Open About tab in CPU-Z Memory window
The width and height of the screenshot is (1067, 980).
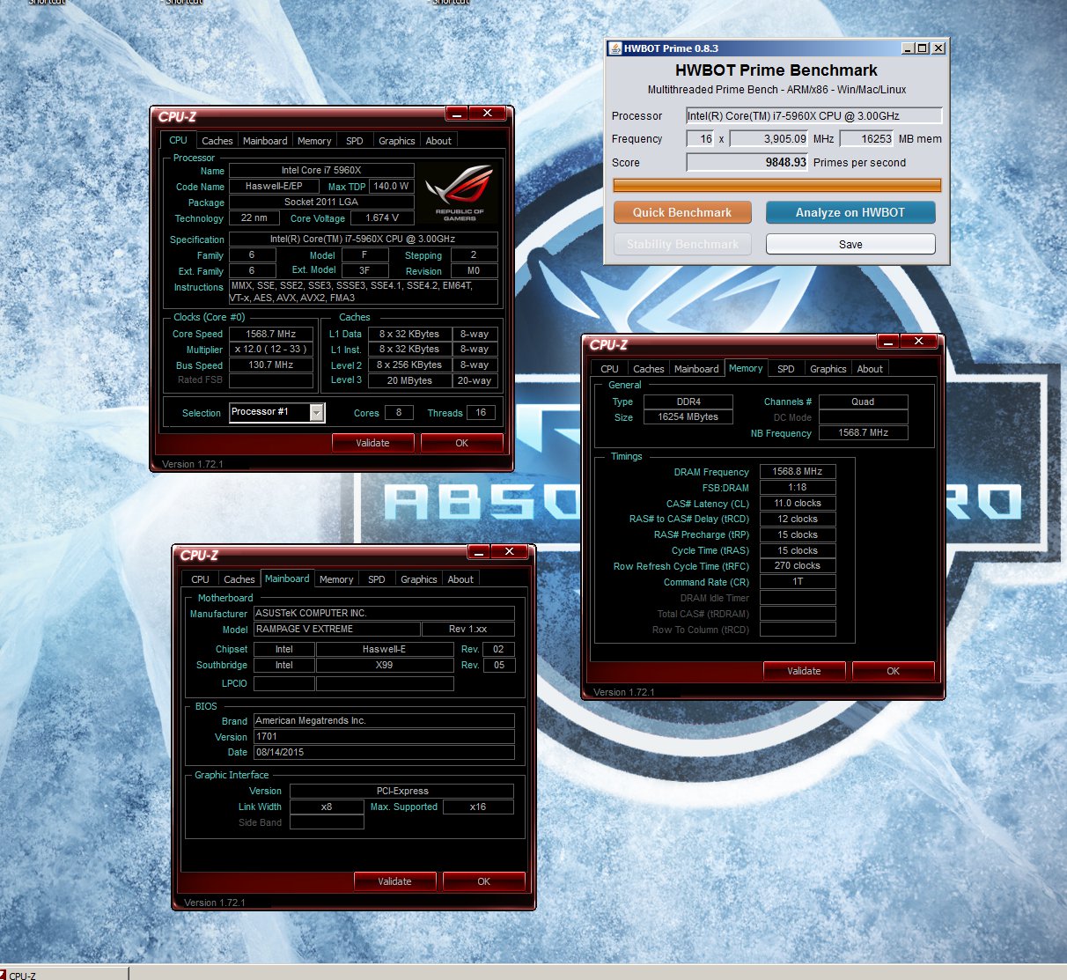coord(870,369)
